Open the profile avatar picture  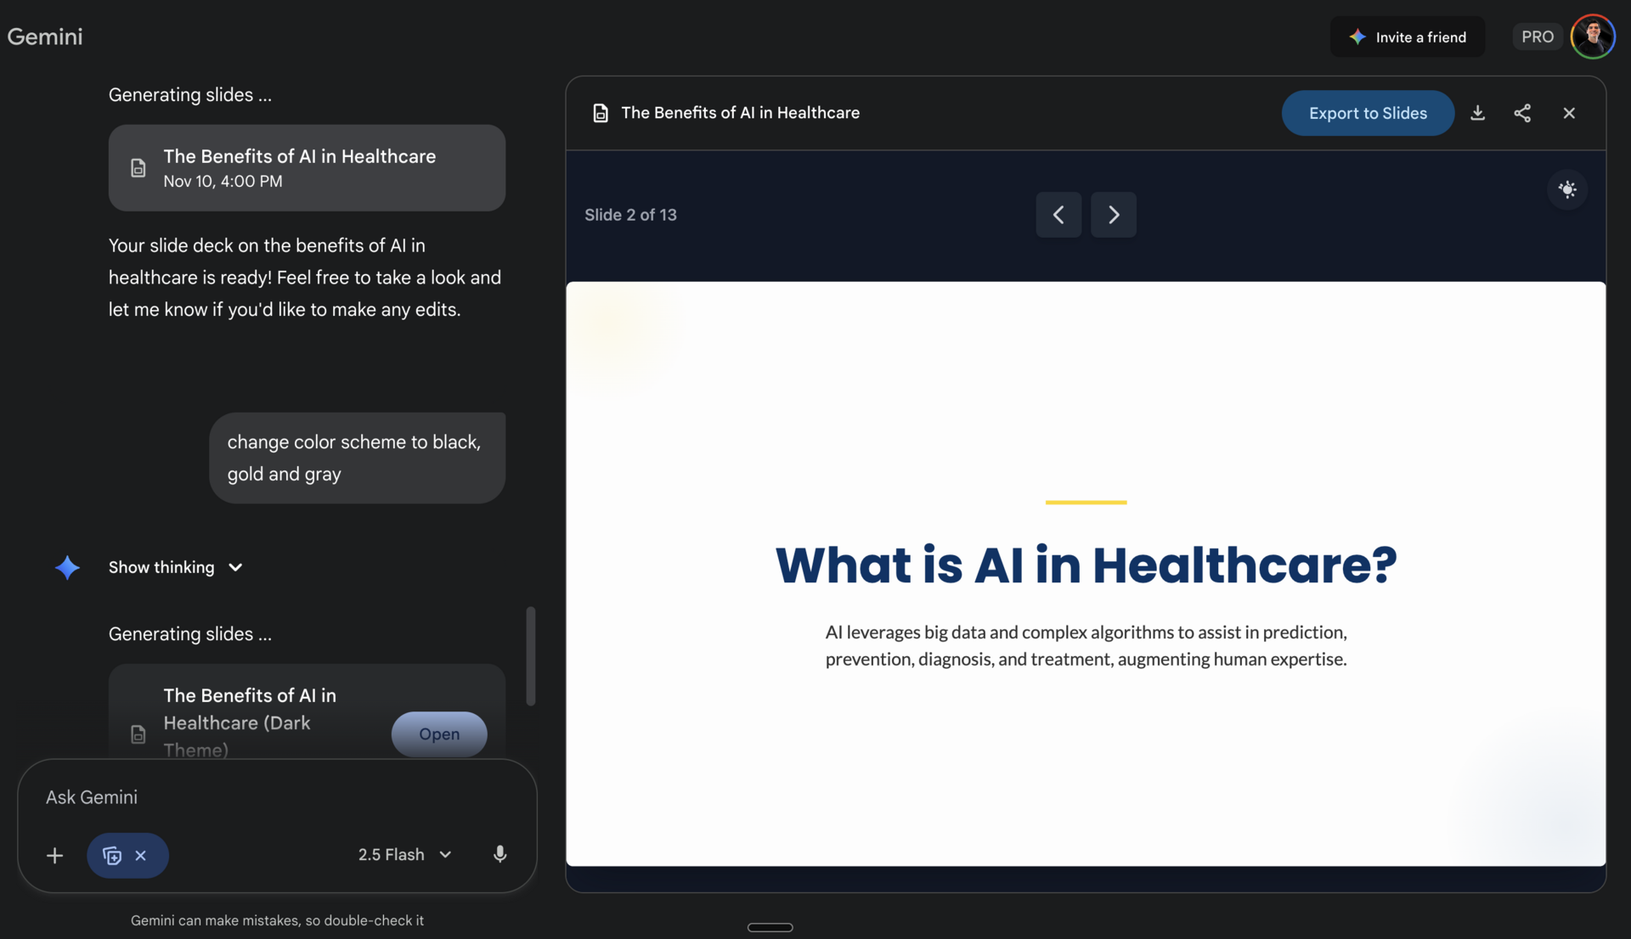(1594, 37)
